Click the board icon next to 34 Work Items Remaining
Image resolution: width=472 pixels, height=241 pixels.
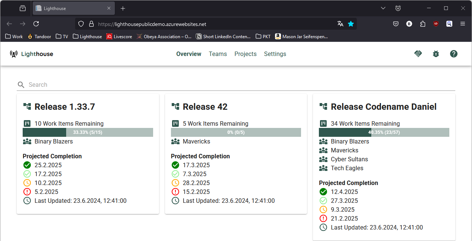[323, 123]
